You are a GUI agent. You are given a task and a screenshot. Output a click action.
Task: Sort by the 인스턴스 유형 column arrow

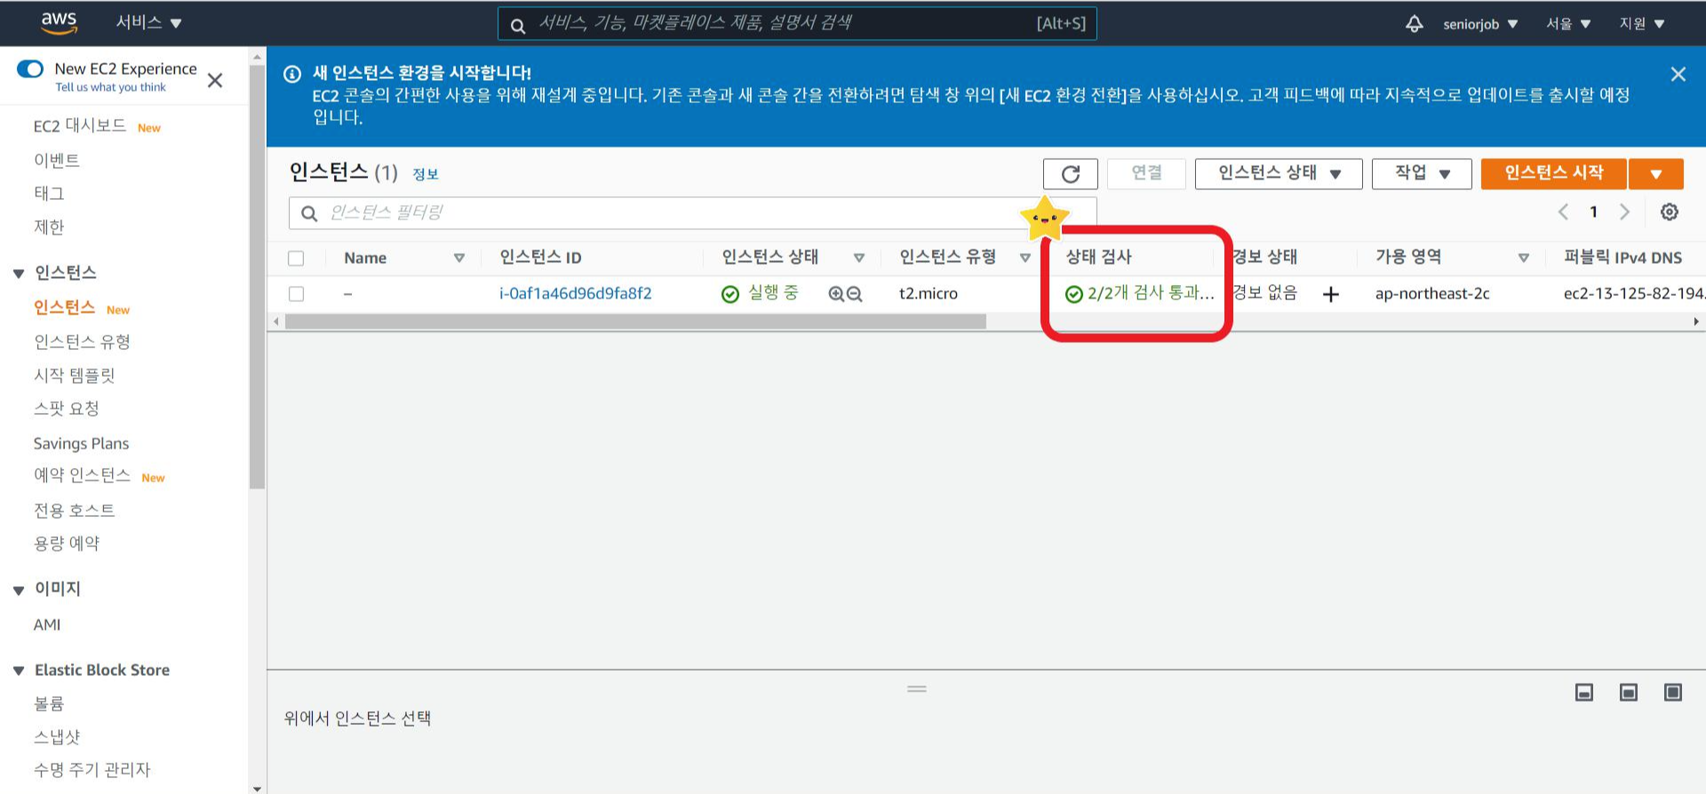pyautogui.click(x=1024, y=258)
